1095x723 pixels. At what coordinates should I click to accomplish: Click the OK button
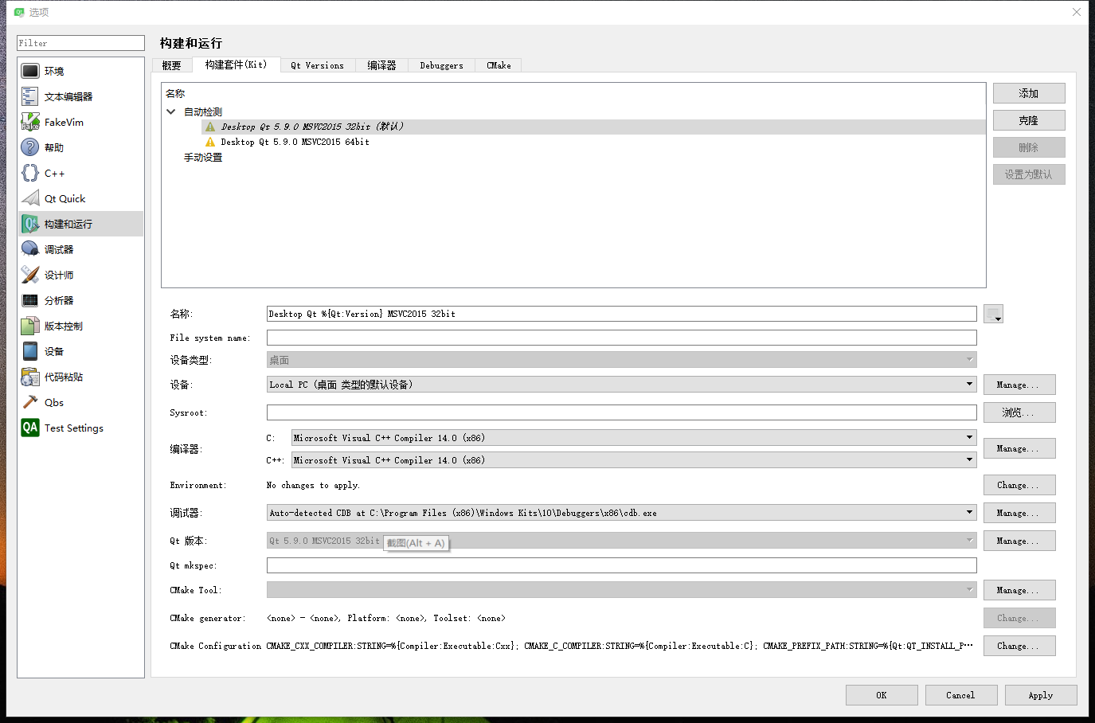point(882,695)
